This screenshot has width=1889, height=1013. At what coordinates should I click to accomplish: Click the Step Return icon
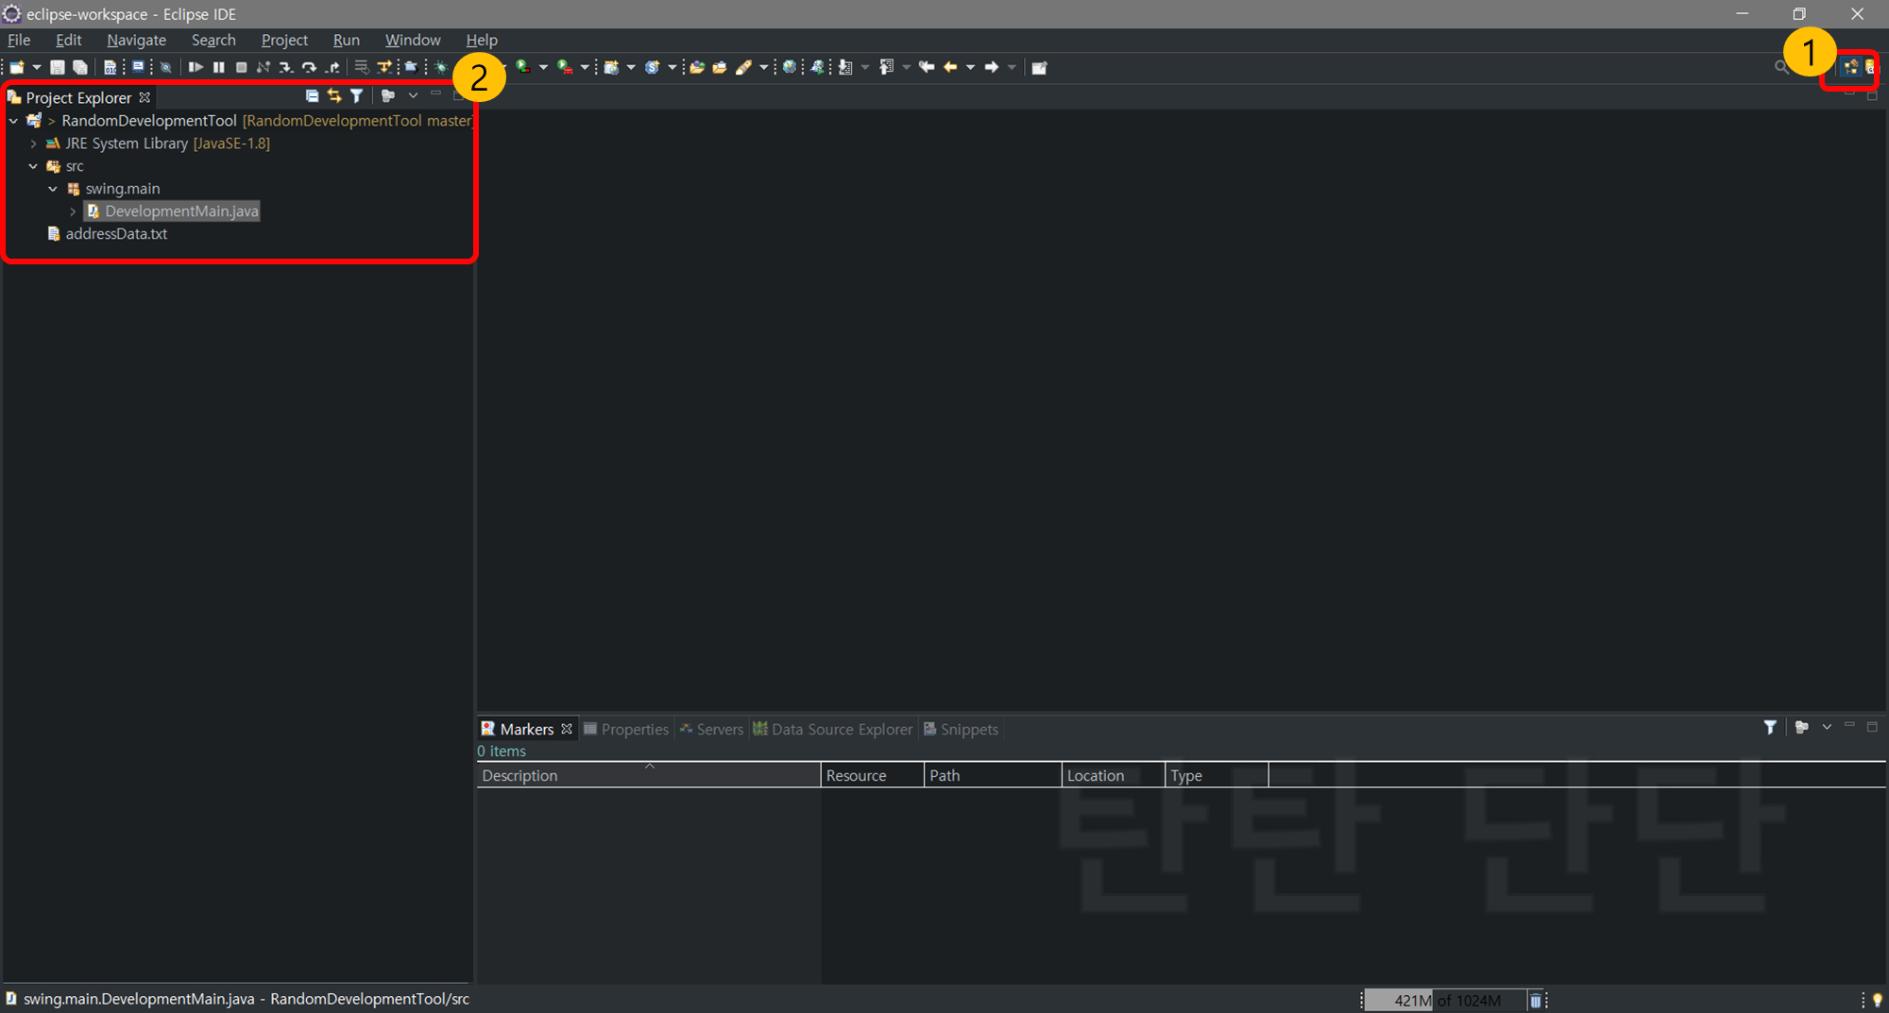click(332, 67)
